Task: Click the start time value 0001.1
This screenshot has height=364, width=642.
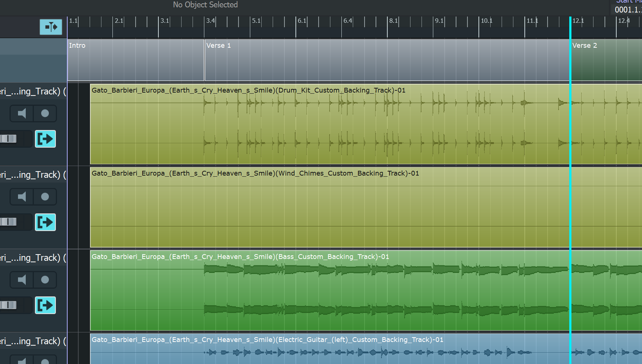Action: pos(628,10)
